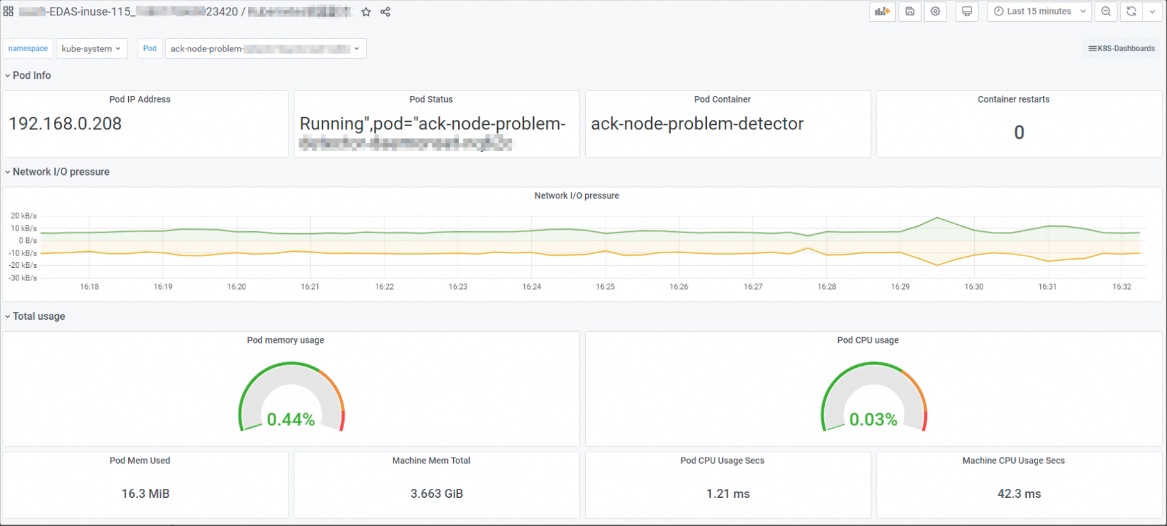Open the Pod CPU usage panel menu
Screen dimensions: 1167x526
(868, 340)
